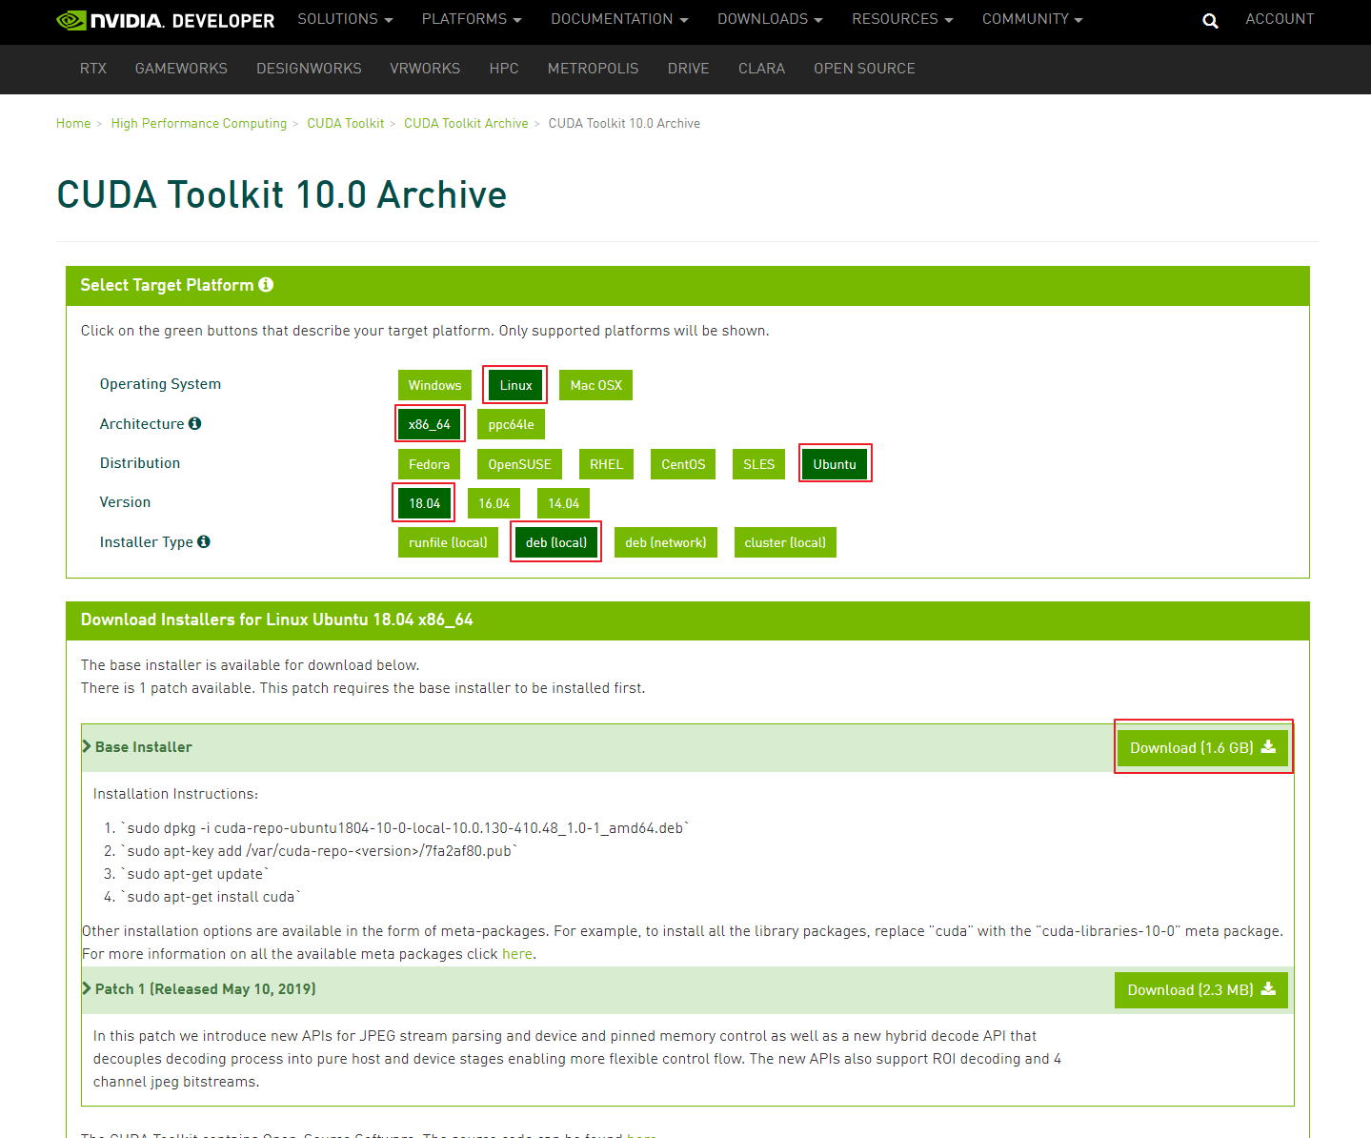The height and width of the screenshot is (1138, 1371).
Task: Click the Home breadcrumb link
Action: pyautogui.click(x=73, y=123)
